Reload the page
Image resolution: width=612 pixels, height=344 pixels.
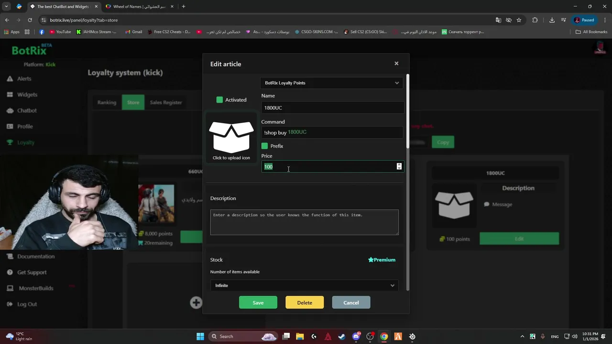tap(30, 20)
